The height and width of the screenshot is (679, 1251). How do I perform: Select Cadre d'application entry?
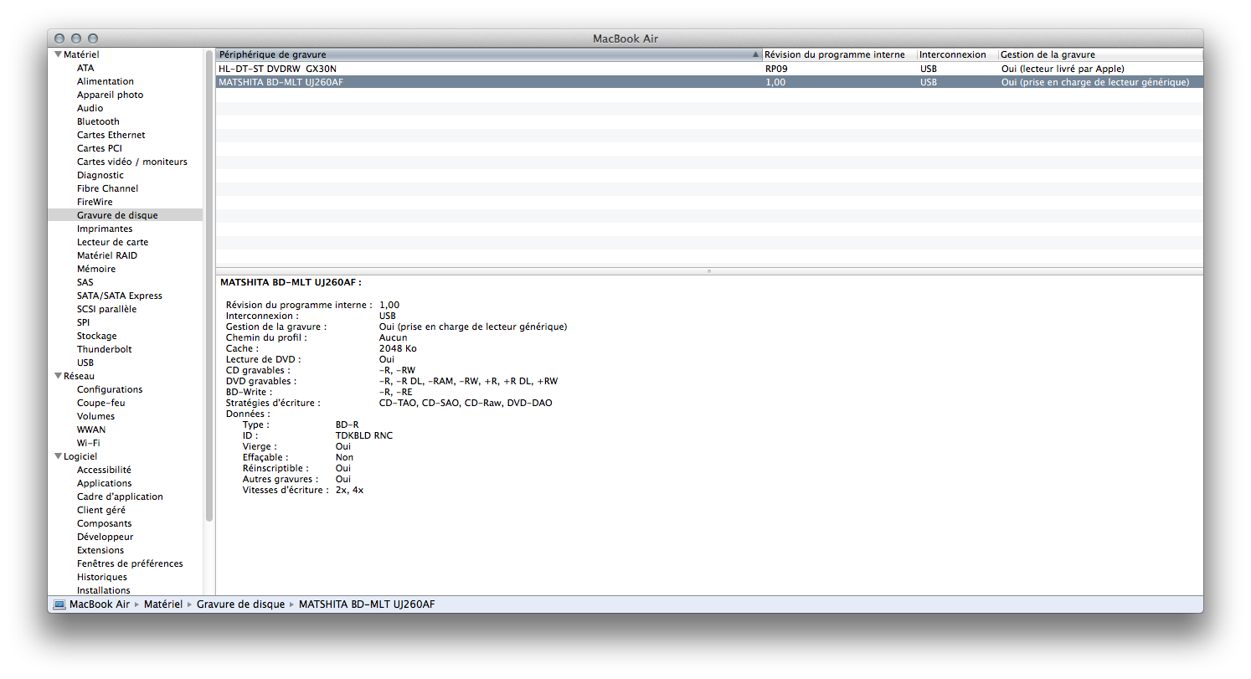120,496
